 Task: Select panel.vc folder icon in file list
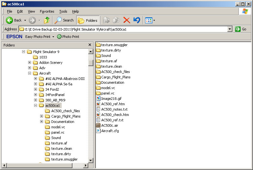click(x=98, y=93)
